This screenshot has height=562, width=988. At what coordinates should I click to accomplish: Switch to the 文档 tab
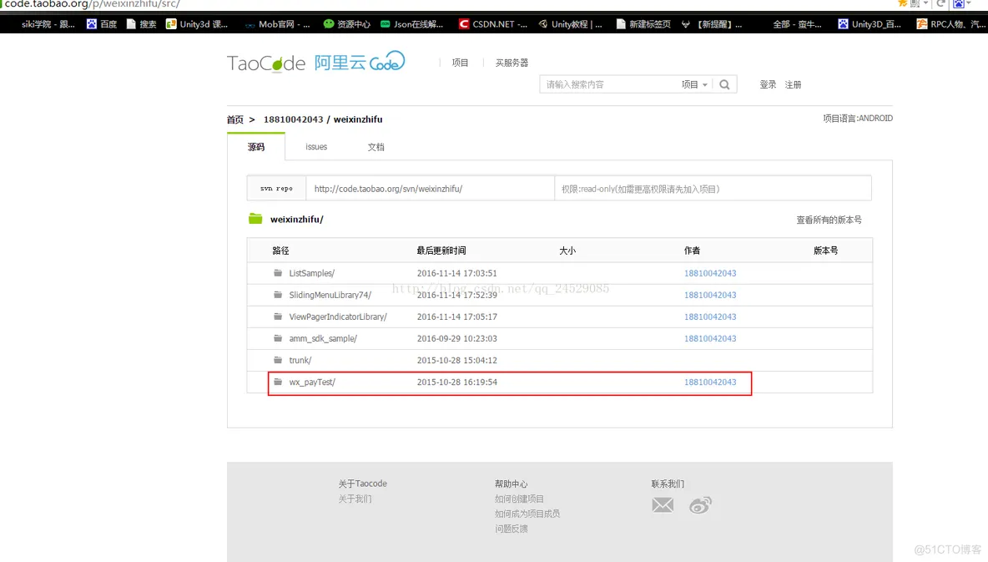click(x=376, y=146)
